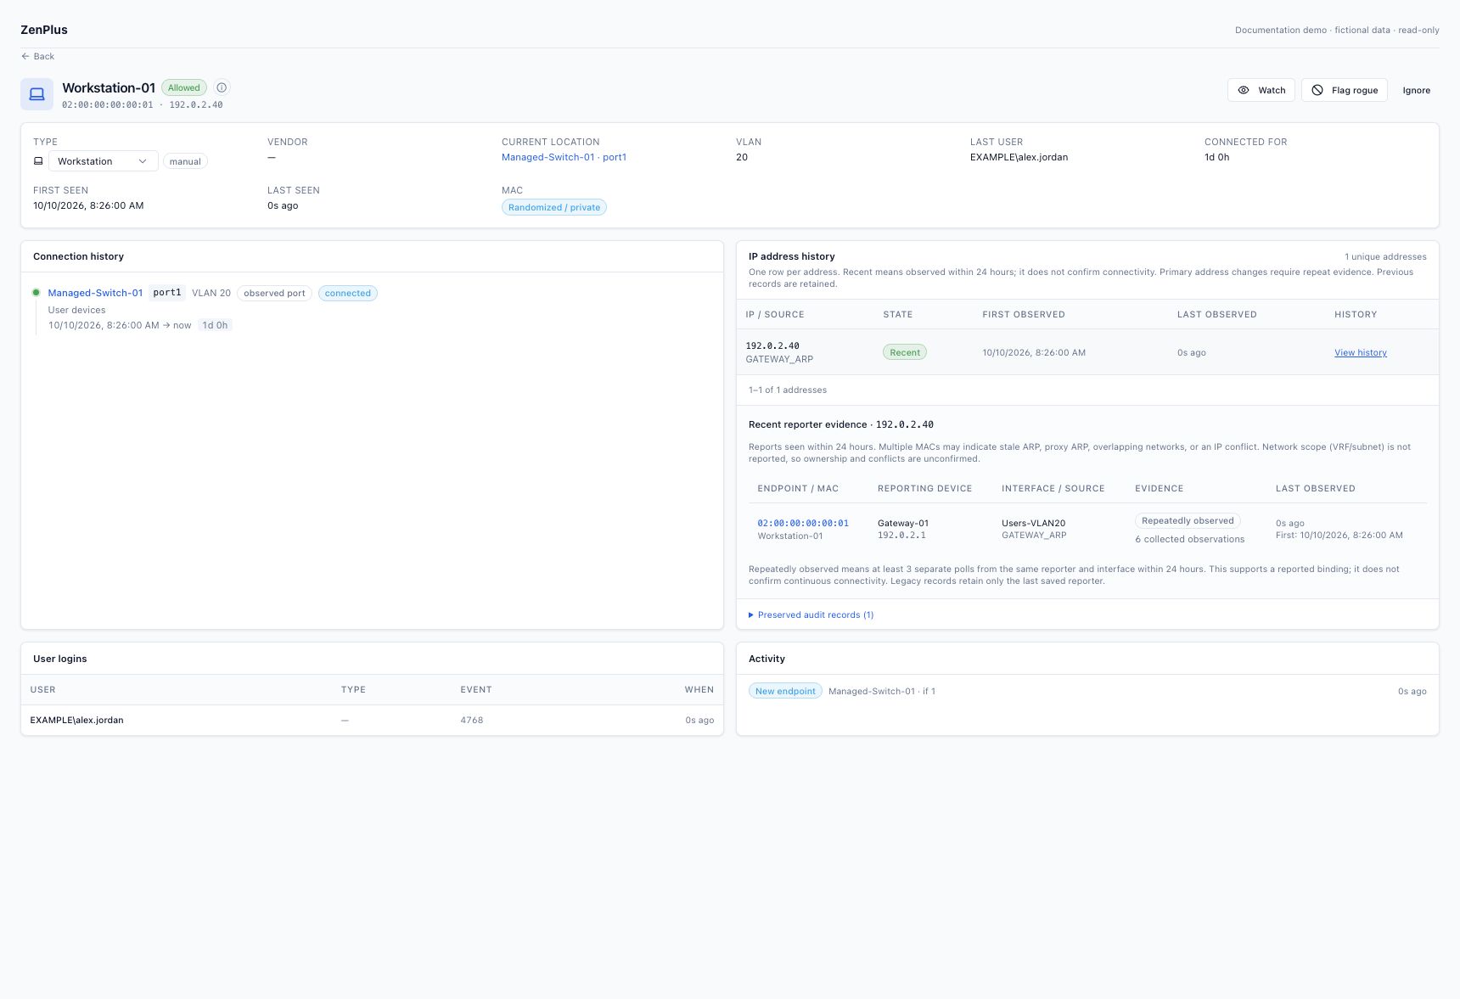Viewport: 1460px width, 999px height.
Task: Click the 1 unique addresses count
Action: (1385, 256)
